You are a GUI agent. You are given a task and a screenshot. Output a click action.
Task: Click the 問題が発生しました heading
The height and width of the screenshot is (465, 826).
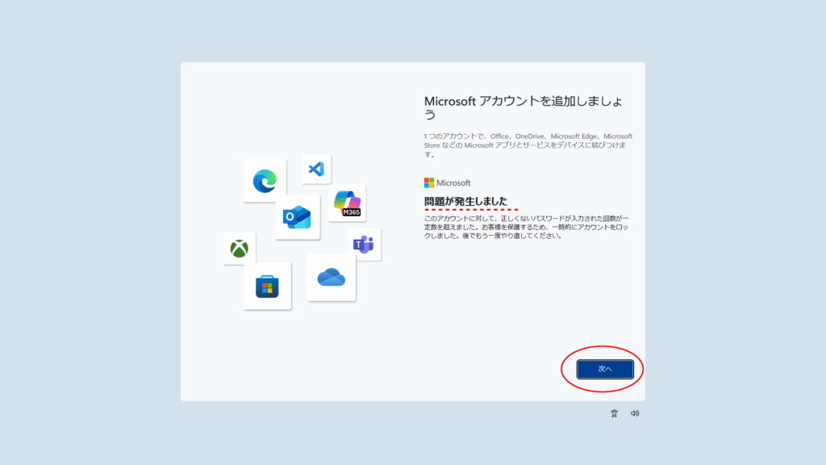[465, 201]
